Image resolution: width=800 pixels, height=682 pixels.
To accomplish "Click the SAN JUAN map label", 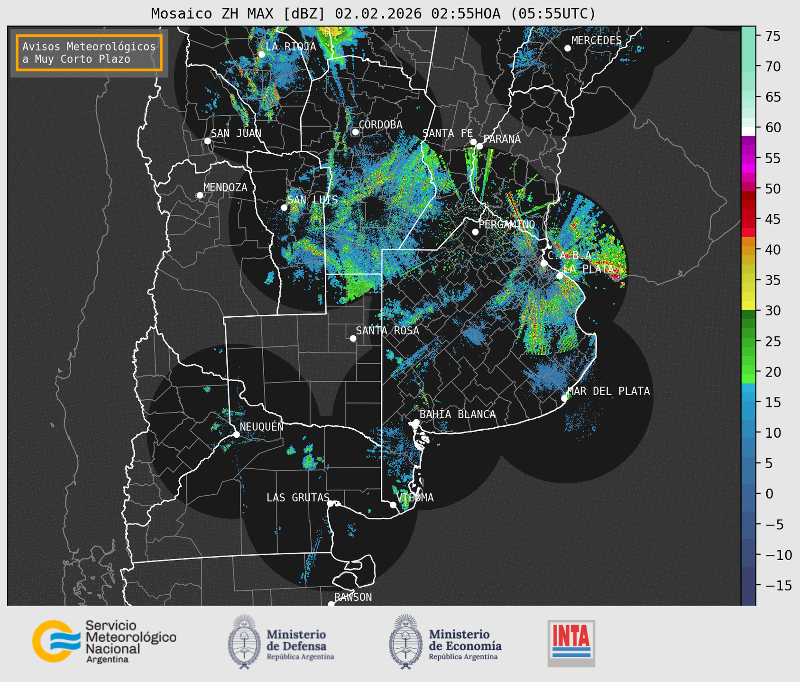I will tap(236, 133).
